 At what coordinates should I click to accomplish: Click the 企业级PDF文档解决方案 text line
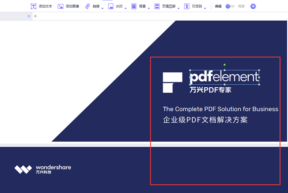coord(205,120)
